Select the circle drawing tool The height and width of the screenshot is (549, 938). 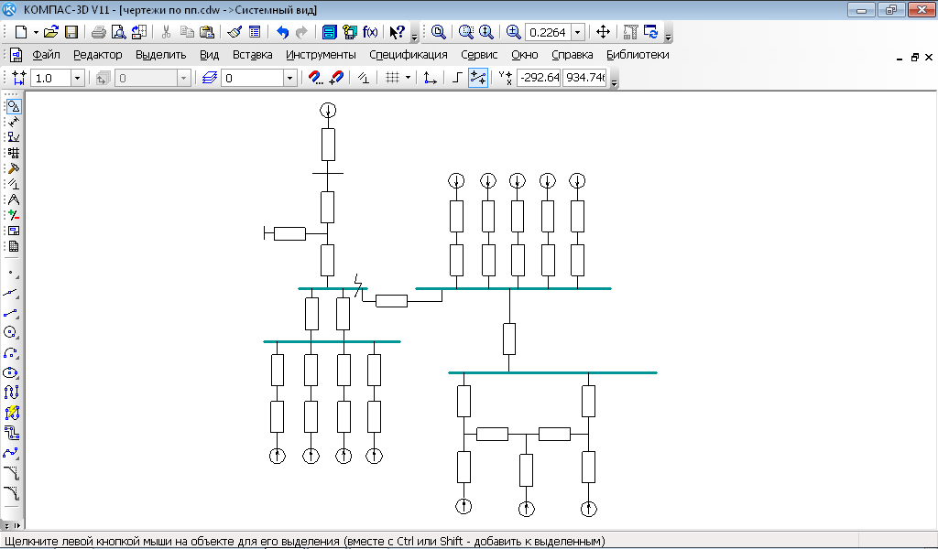[12, 332]
